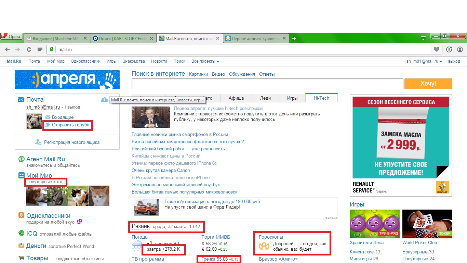Viewport: 467px width, 263px height.
Task: Open the Браузер «Амиго» link
Action: [x=278, y=259]
